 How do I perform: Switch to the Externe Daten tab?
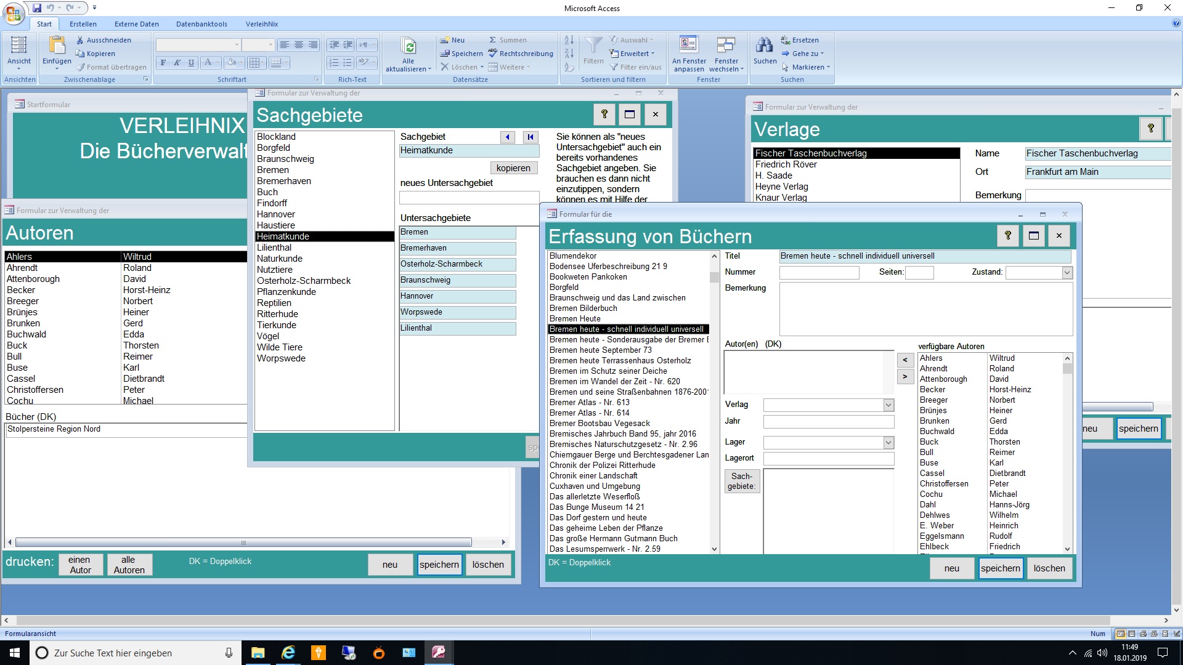click(x=136, y=24)
